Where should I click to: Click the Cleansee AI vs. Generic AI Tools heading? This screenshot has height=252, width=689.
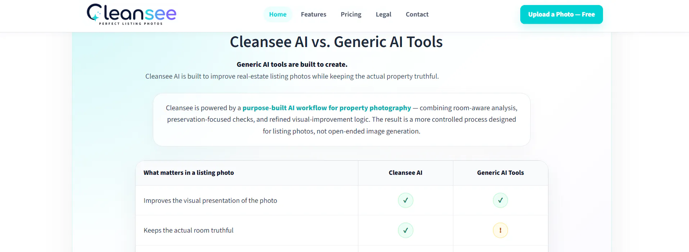coord(336,42)
